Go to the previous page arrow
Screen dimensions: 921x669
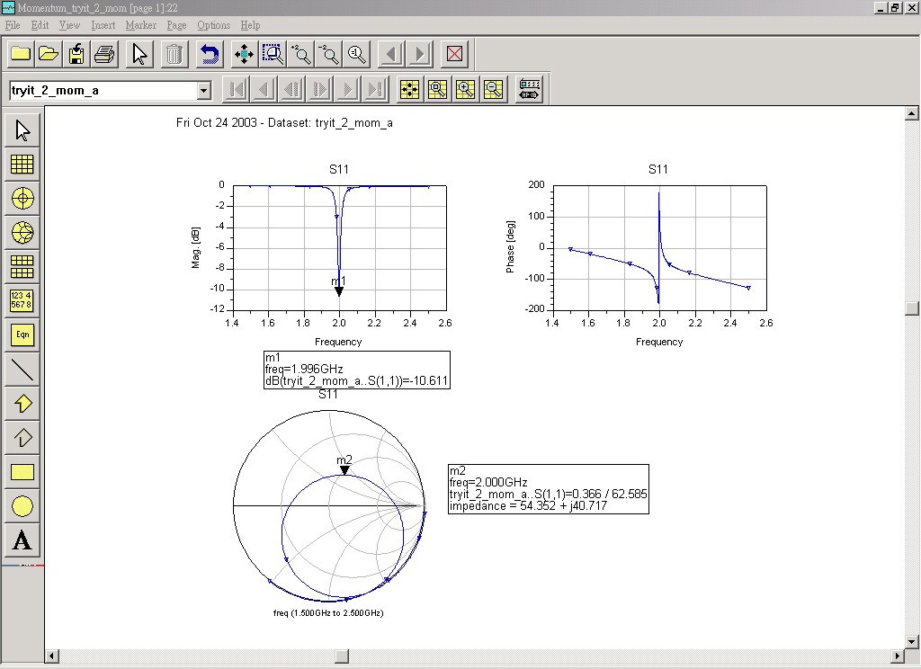pyautogui.click(x=391, y=54)
